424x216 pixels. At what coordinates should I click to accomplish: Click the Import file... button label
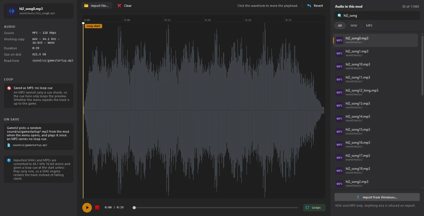click(x=100, y=6)
